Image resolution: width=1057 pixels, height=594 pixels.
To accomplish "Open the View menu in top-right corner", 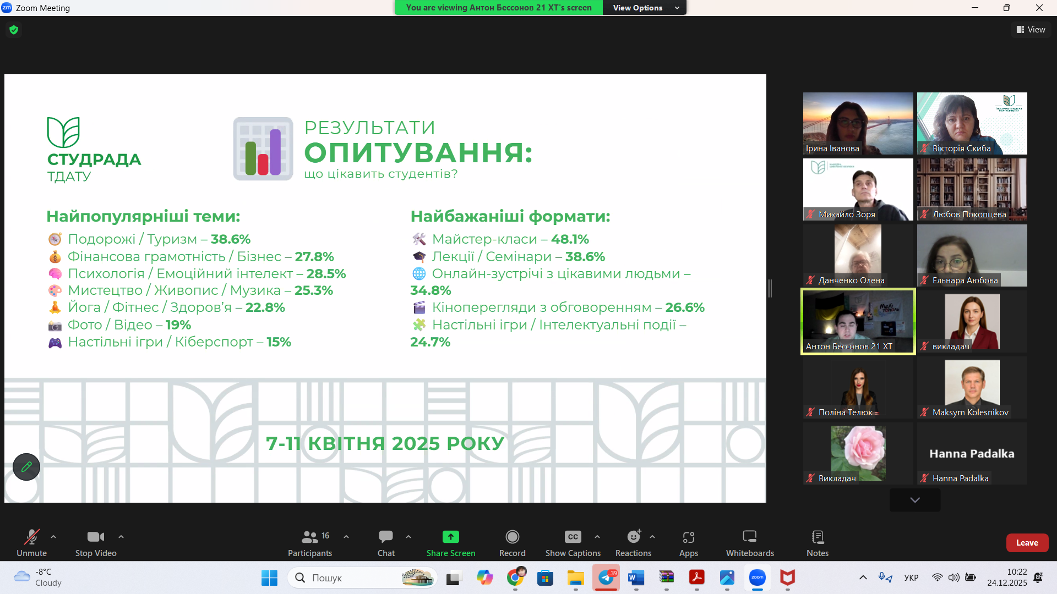I will [1031, 29].
